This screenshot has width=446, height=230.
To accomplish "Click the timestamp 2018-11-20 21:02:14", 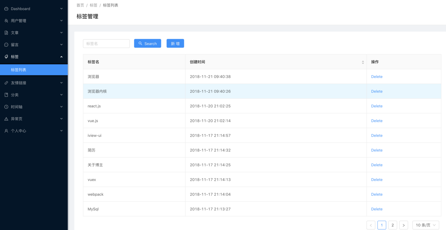I will click(x=210, y=121).
